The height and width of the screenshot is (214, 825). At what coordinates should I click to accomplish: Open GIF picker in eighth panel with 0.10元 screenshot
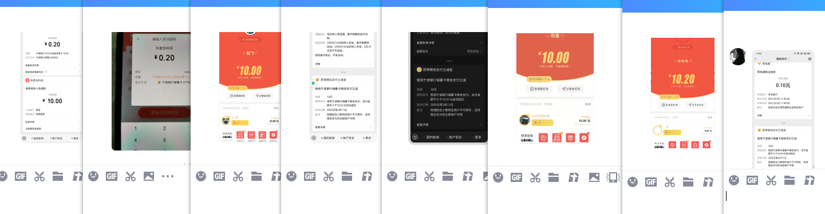(752, 181)
